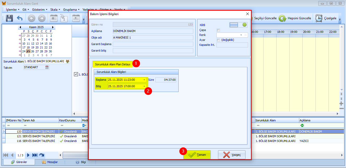Jump to last record in grid navigator
The width and height of the screenshot is (346, 168).
click(x=35, y=155)
